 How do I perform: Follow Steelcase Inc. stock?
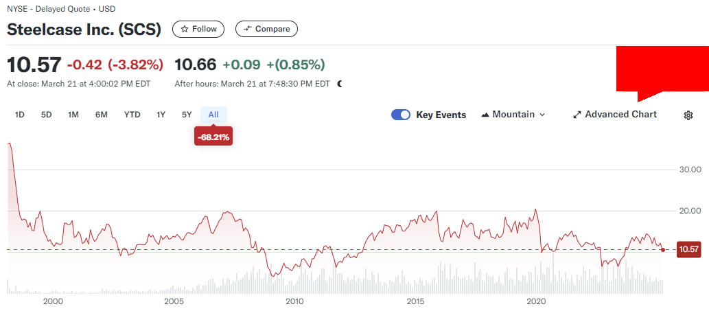click(x=198, y=29)
